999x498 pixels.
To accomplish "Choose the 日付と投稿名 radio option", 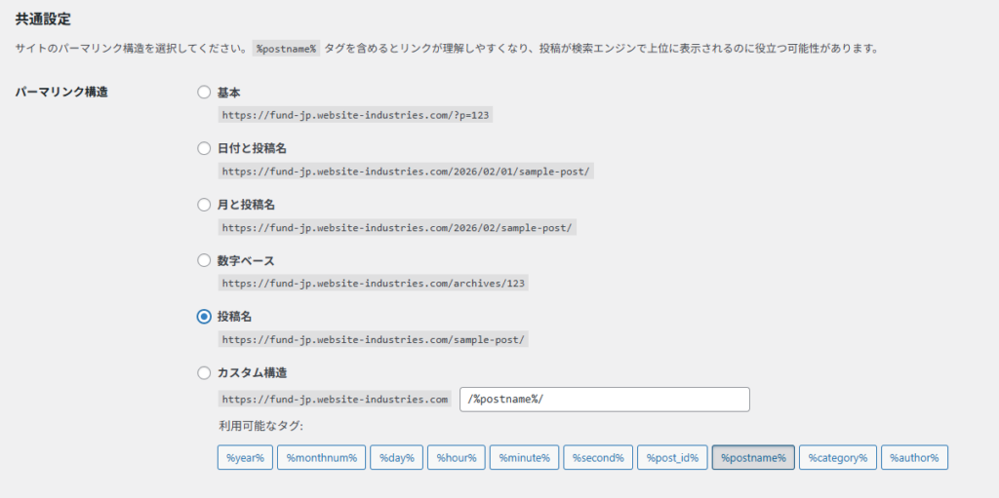I will tap(204, 148).
